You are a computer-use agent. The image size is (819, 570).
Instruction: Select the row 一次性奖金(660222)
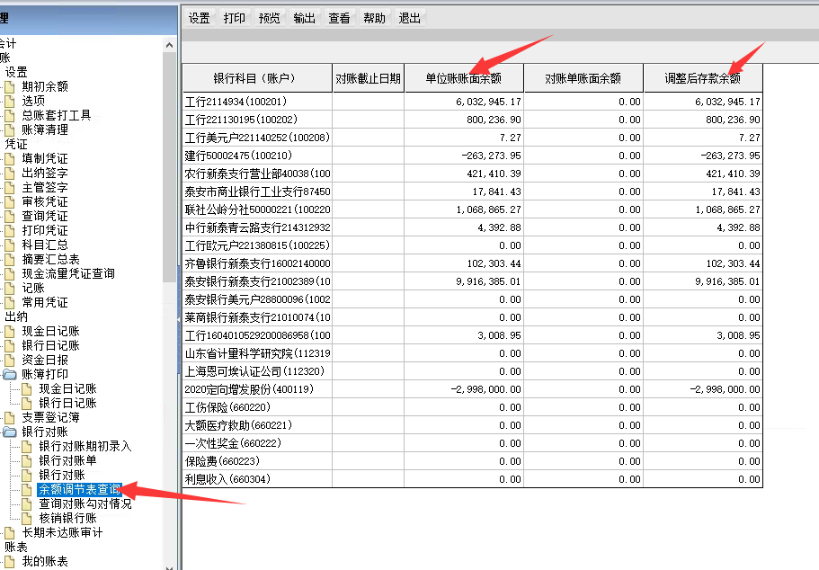point(473,443)
